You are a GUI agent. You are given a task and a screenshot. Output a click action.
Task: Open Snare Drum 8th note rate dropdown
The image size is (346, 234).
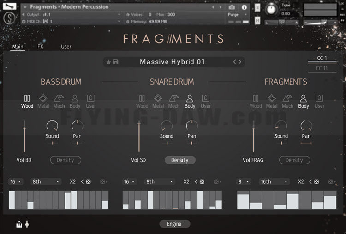point(160,182)
